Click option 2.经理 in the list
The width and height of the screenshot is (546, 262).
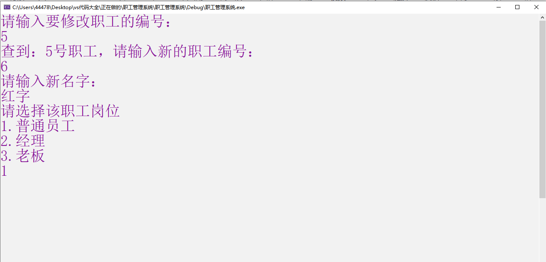(23, 141)
